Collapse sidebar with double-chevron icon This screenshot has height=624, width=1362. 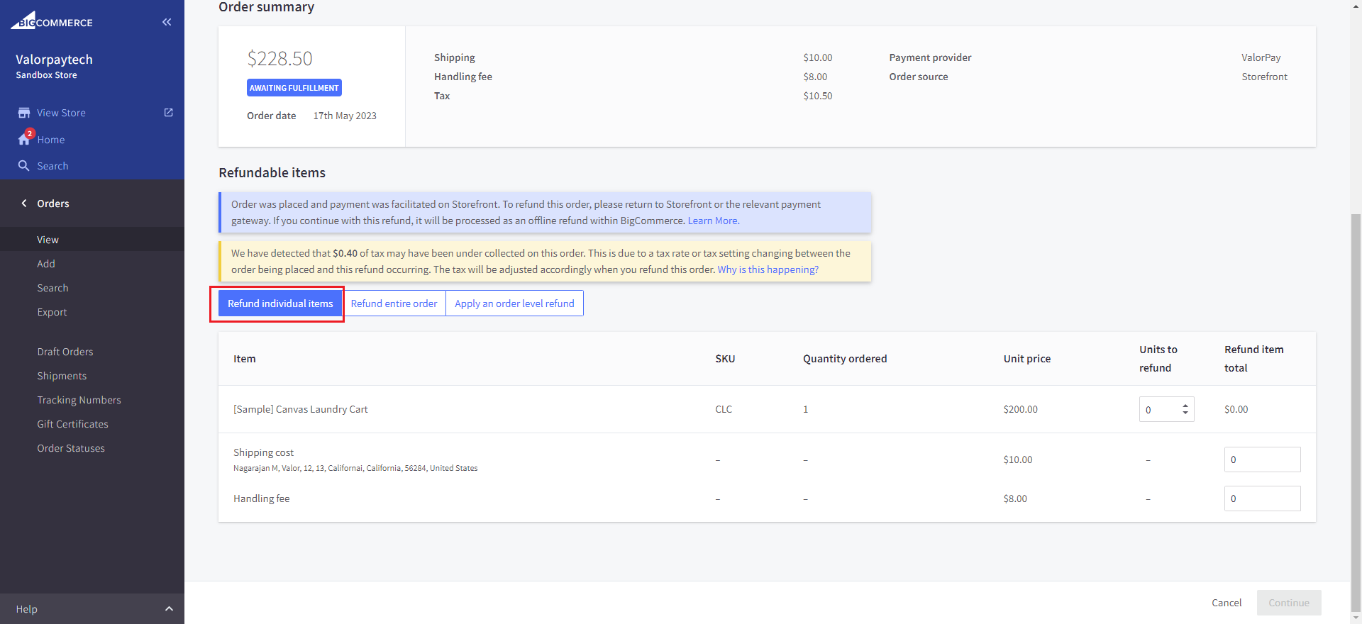click(167, 22)
